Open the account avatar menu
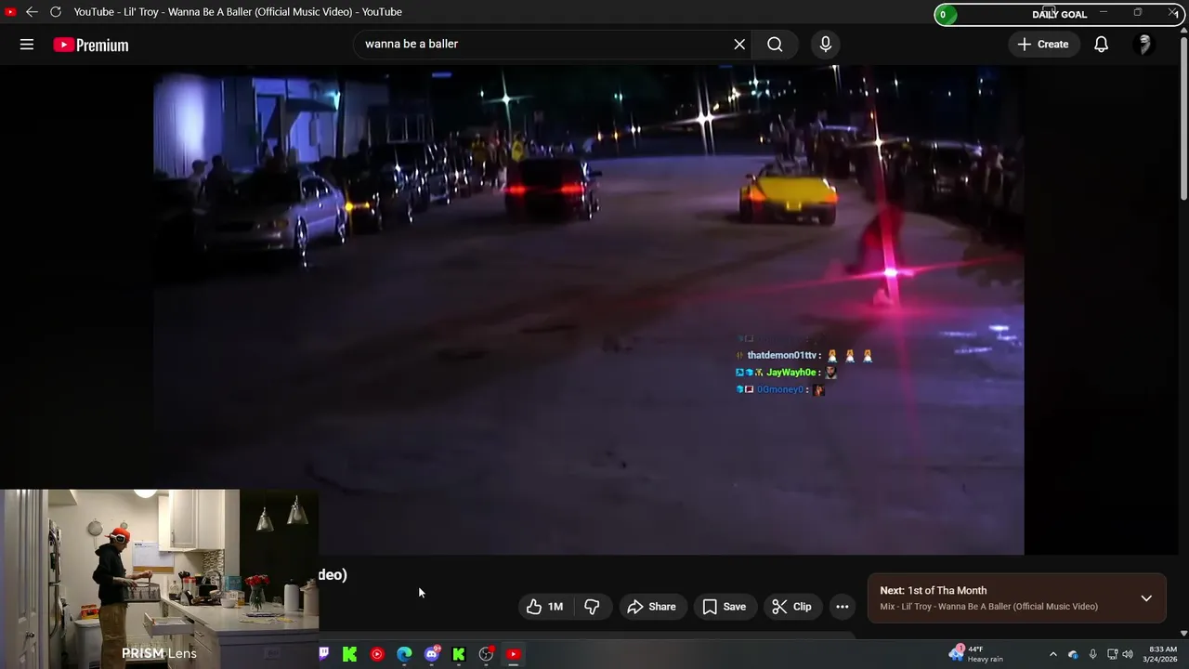The image size is (1189, 669). tap(1144, 45)
